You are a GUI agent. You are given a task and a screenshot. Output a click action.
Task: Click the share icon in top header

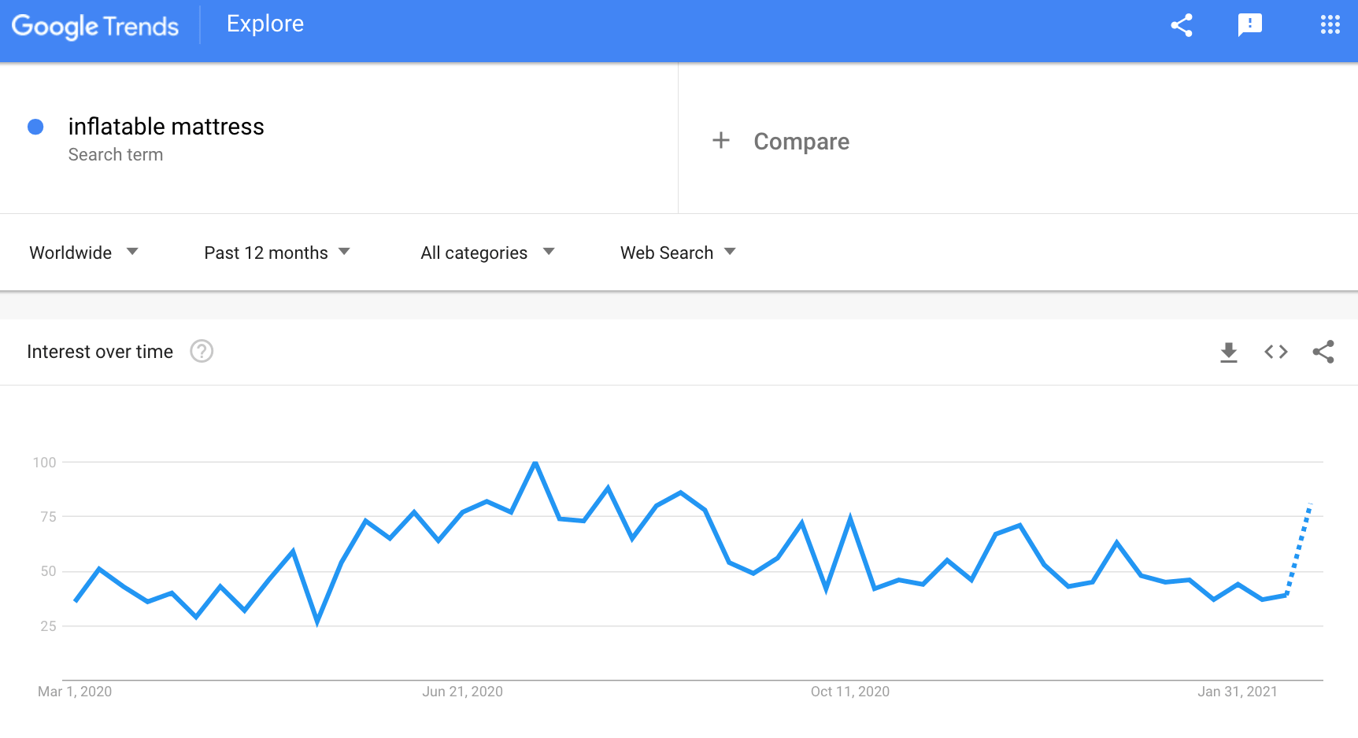pyautogui.click(x=1181, y=25)
